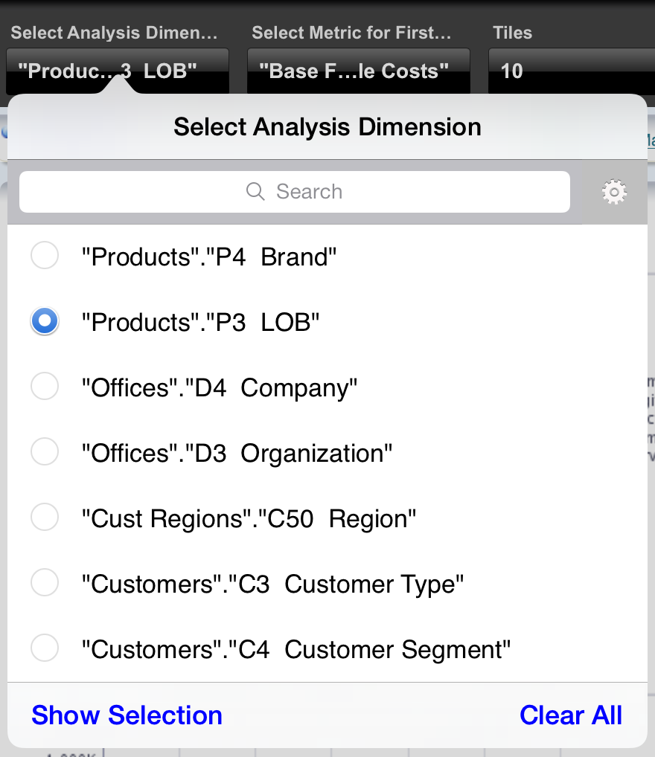Choose "Offices"."D4 Company" radio option
The image size is (655, 757).
pyautogui.click(x=45, y=386)
